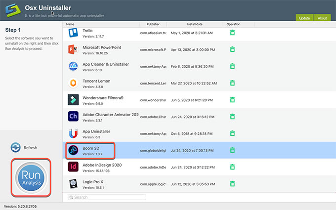Delete Trello using its trash icon
Viewport: 336px width, 210px height.
click(x=232, y=33)
